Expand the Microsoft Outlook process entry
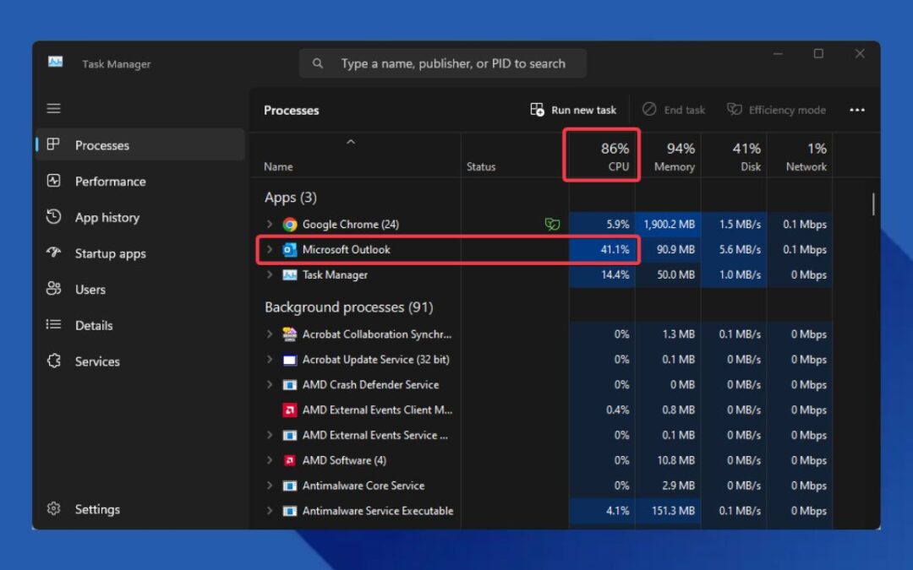Viewport: 913px width, 570px height. [x=269, y=249]
